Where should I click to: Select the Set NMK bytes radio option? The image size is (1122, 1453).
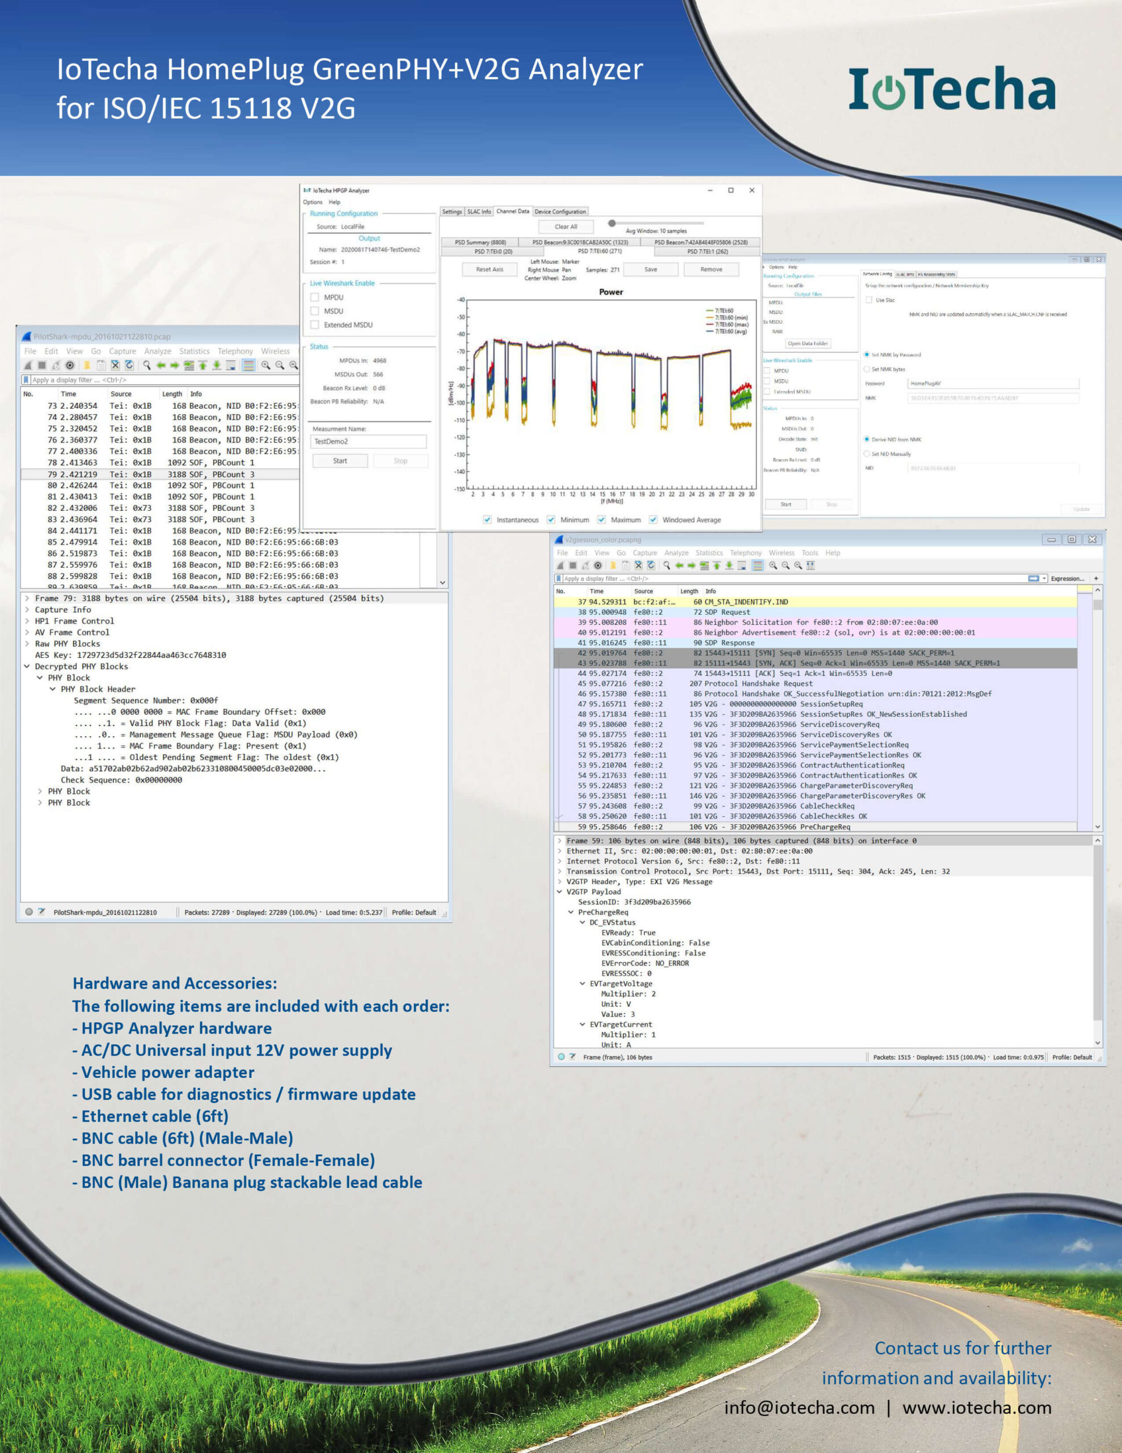tap(867, 369)
